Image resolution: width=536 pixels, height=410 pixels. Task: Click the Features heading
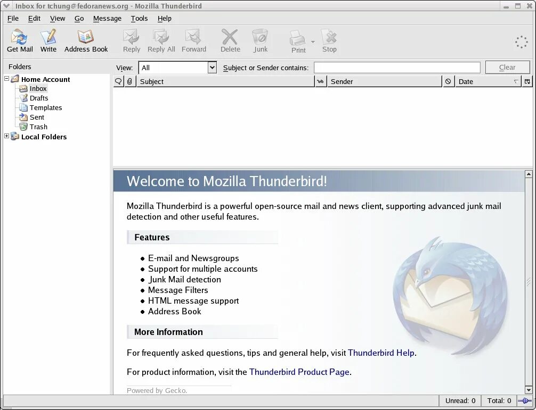point(152,237)
